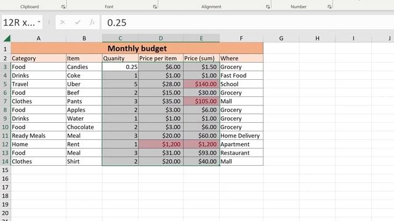Screen dimensions: 394x221
Task: Select the Uber cell
Action: [84, 84]
